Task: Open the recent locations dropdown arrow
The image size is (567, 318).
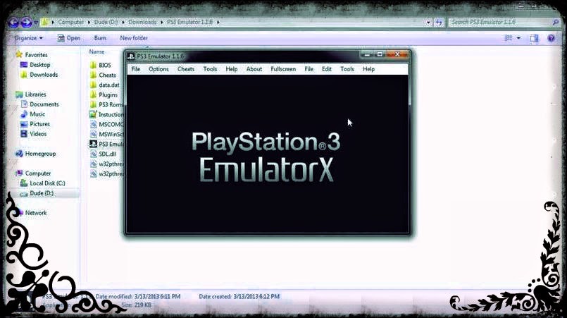Action: 36,23
